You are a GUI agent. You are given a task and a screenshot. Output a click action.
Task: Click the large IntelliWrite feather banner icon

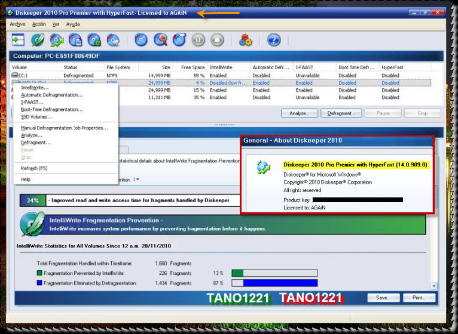[x=32, y=224]
